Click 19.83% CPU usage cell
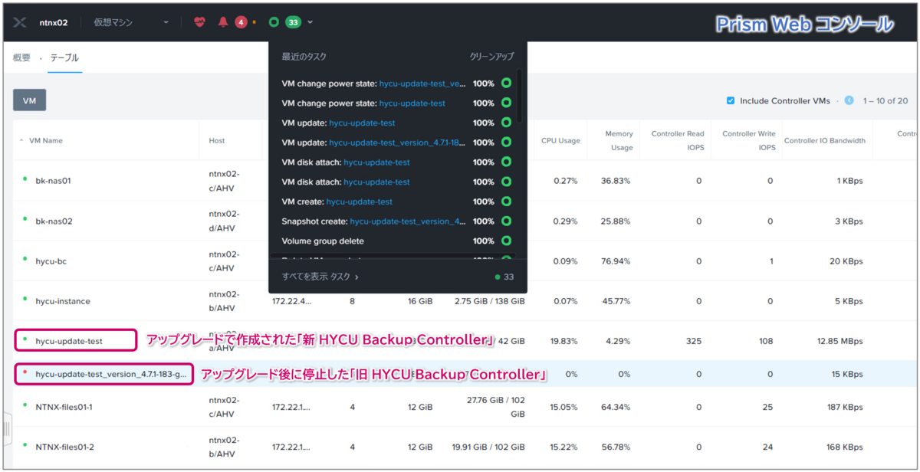This screenshot has height=472, width=920. [x=563, y=341]
